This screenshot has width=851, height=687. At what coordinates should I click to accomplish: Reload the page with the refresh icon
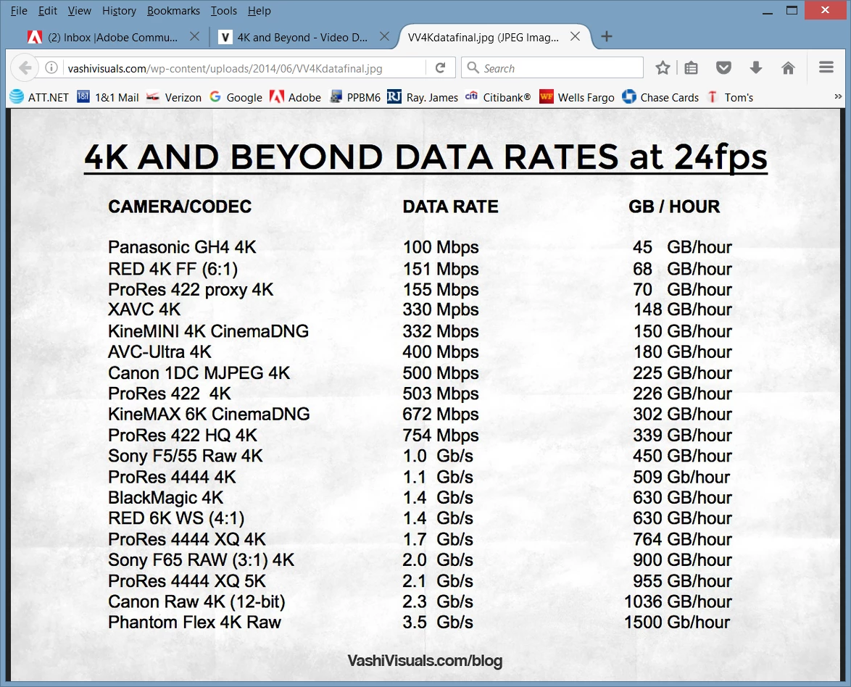coord(440,68)
